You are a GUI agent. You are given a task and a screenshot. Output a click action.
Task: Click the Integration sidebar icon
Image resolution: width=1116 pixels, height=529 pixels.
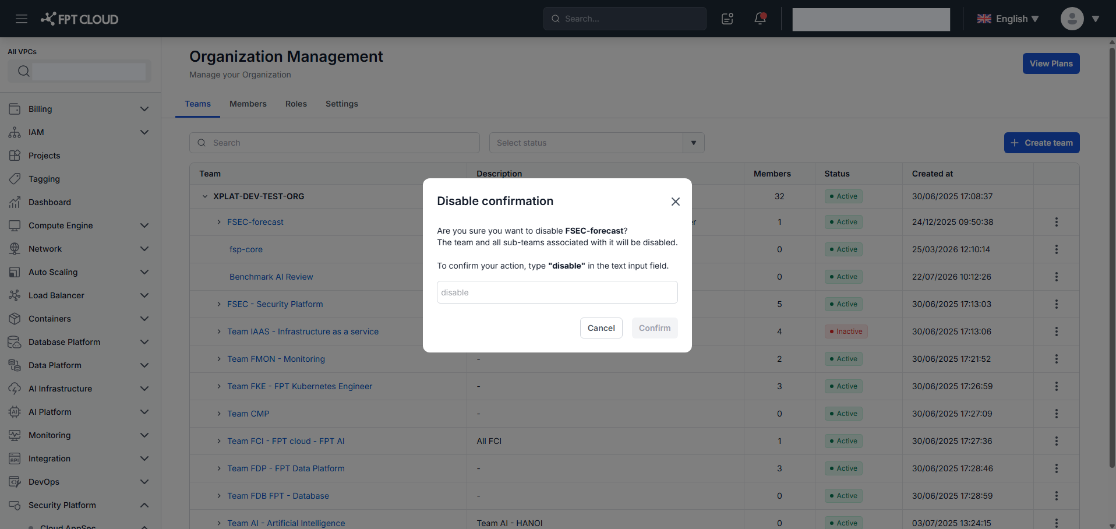[x=15, y=459]
